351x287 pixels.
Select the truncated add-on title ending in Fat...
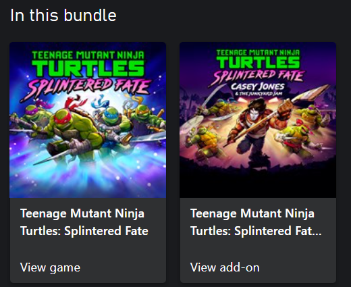[256, 222]
